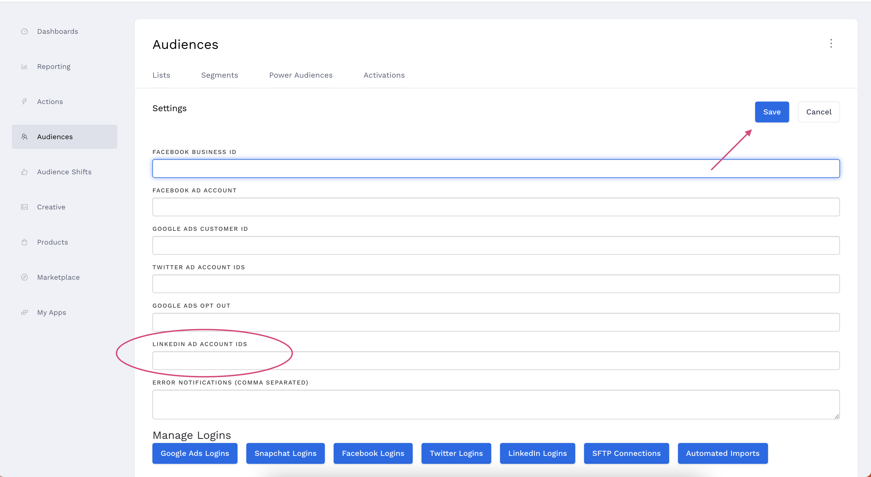Click the SFTP Connections button
The width and height of the screenshot is (871, 477).
tap(626, 453)
